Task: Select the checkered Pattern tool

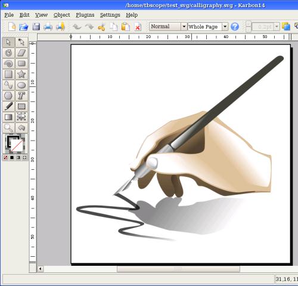Action: (x=21, y=107)
